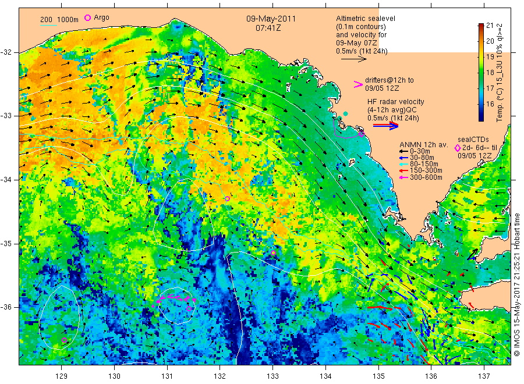Click the '200 1000m' isobath legend text

59,20
